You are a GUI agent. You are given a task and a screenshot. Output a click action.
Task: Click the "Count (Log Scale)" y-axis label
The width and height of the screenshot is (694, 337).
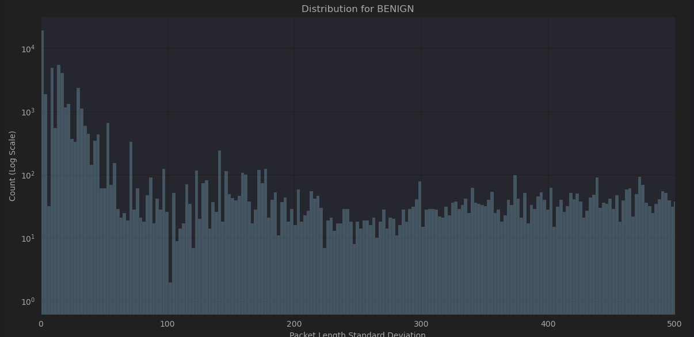pyautogui.click(x=13, y=166)
